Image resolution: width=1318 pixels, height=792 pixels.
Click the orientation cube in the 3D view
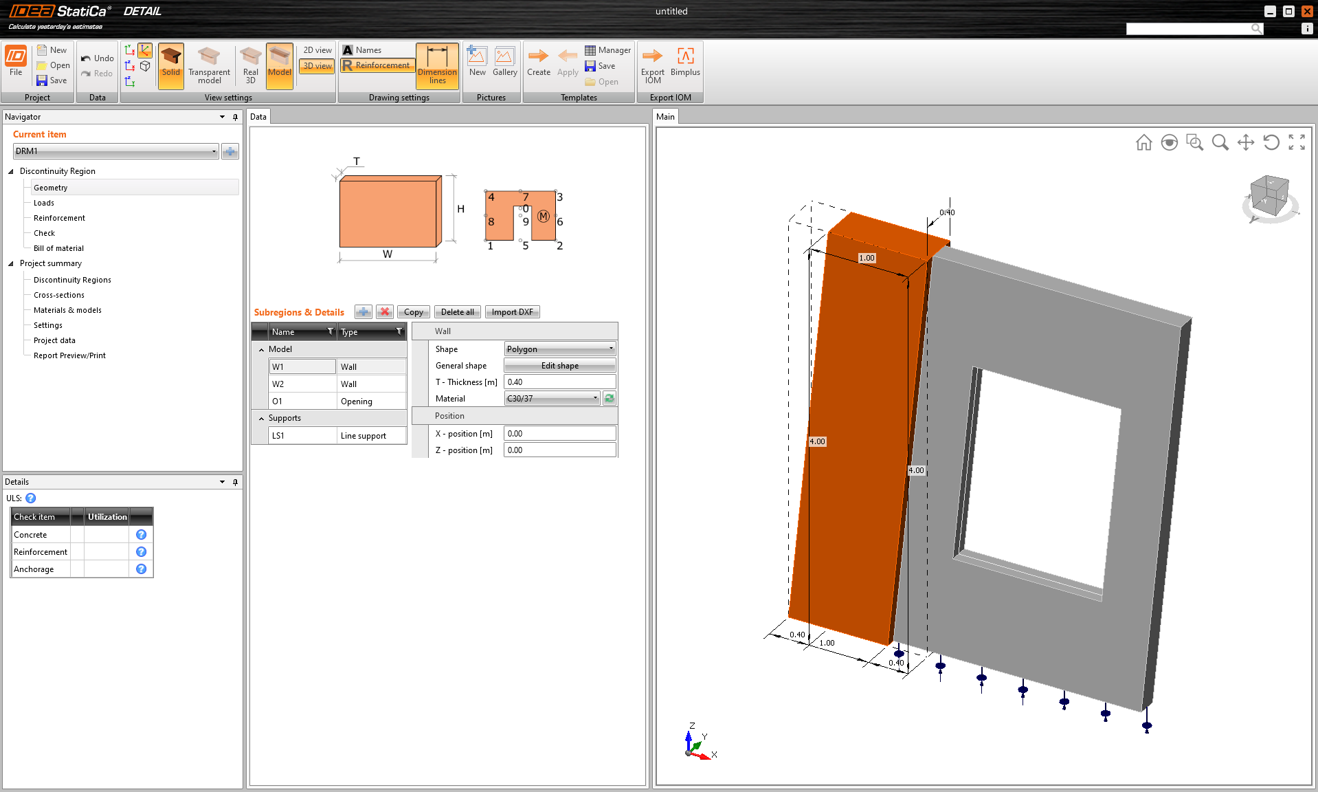tap(1268, 195)
